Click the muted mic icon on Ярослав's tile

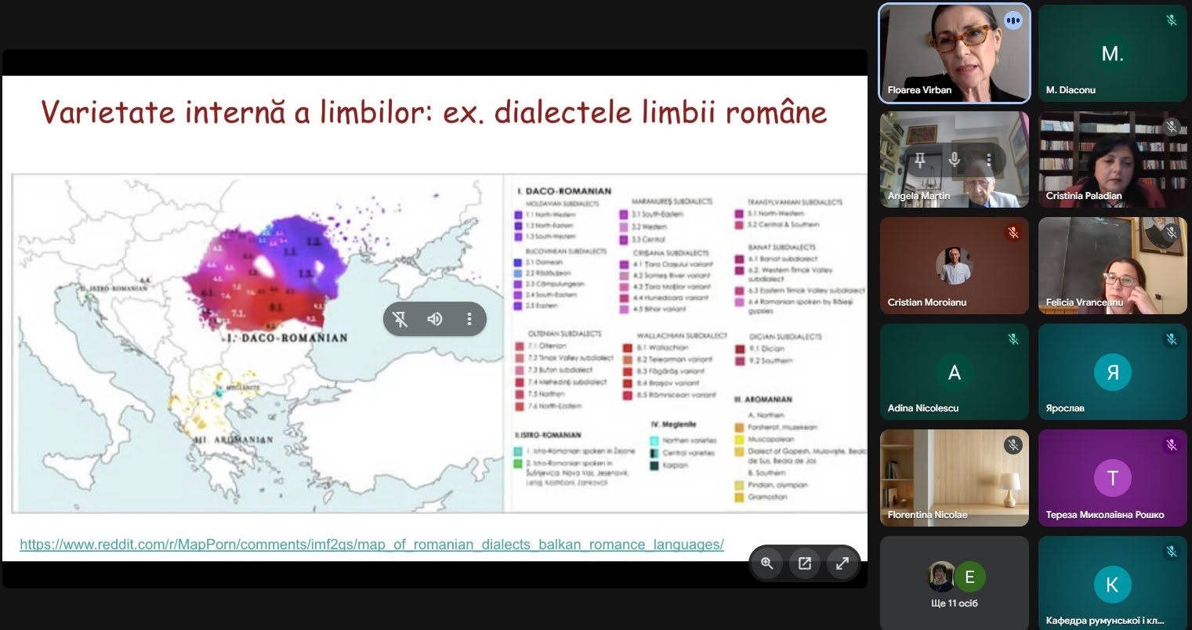tap(1172, 339)
